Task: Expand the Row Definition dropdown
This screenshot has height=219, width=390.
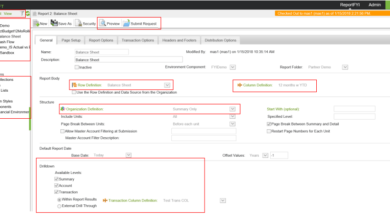Action: (167, 85)
